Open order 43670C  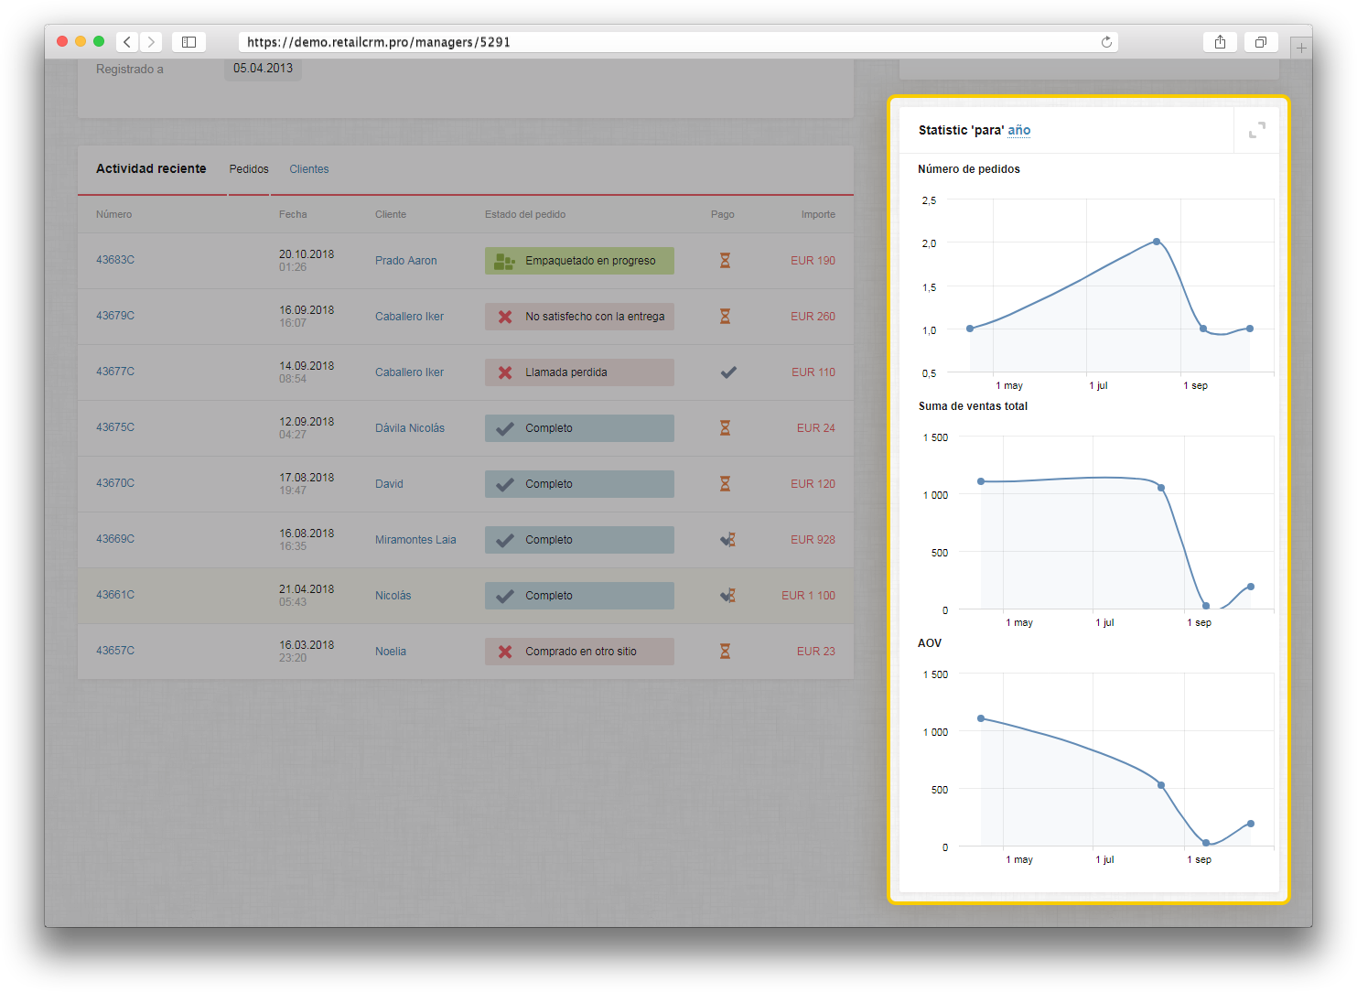pyautogui.click(x=115, y=483)
